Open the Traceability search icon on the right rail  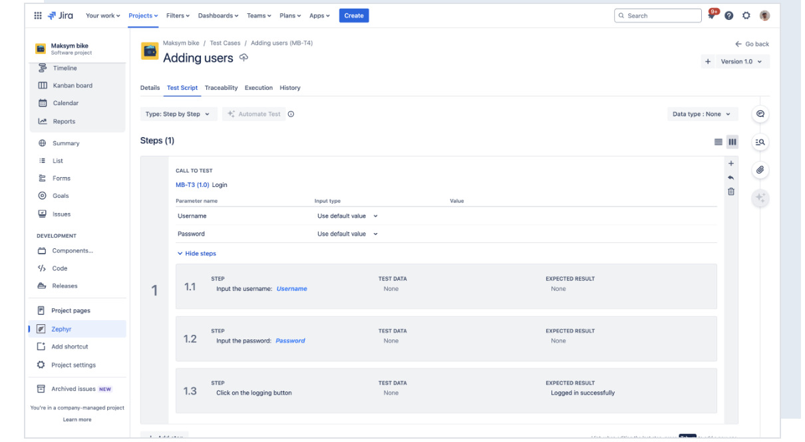tap(760, 142)
